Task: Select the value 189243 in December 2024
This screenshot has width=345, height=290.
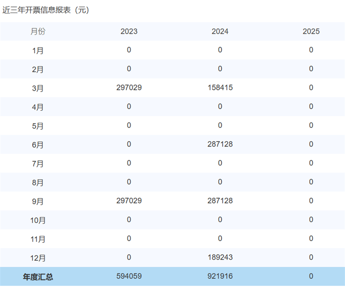Action: [220, 257]
